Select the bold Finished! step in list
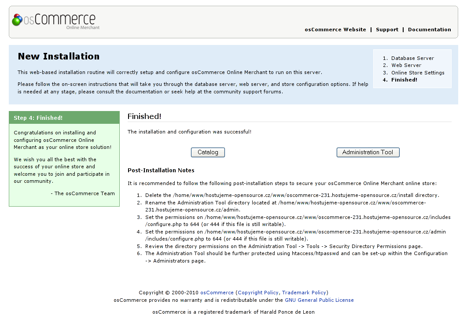Viewport: 467px width, 330px height. 404,80
